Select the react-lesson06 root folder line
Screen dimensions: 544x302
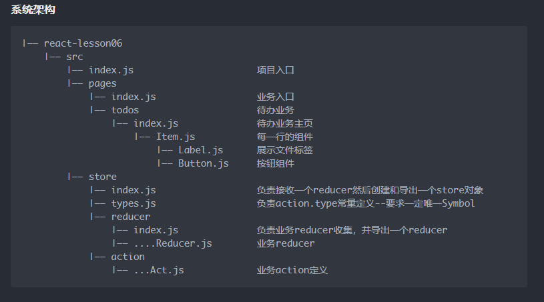tap(83, 43)
